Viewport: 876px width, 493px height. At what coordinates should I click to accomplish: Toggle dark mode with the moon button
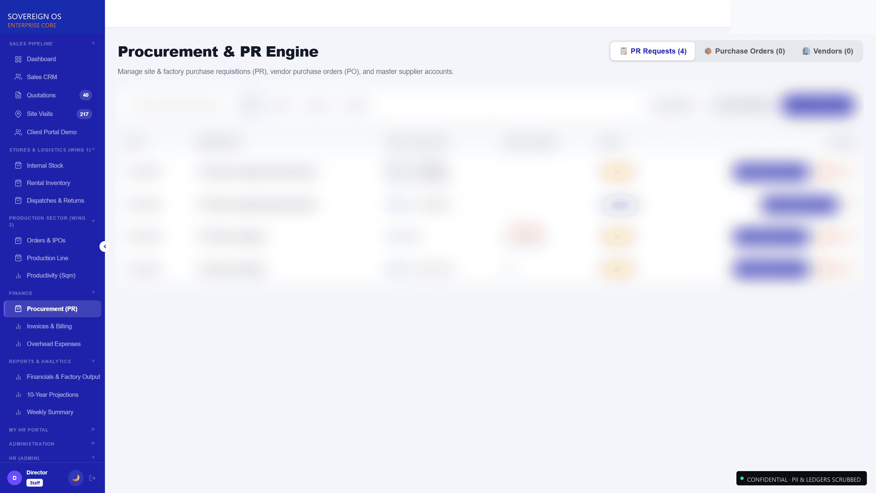76,478
